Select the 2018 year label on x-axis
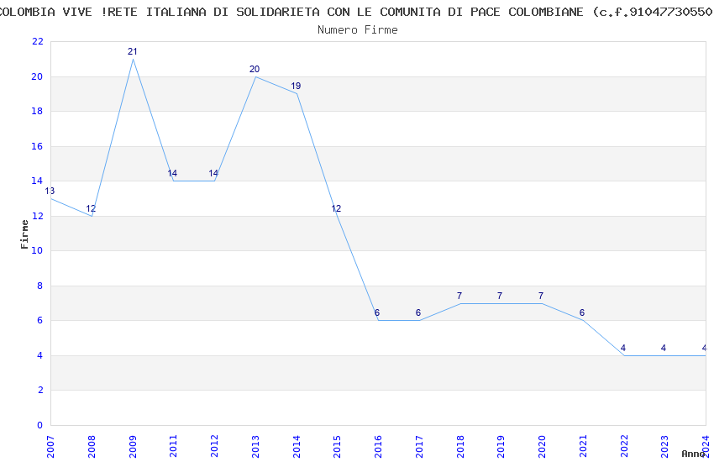The height and width of the screenshot is (462, 714). coord(460,446)
